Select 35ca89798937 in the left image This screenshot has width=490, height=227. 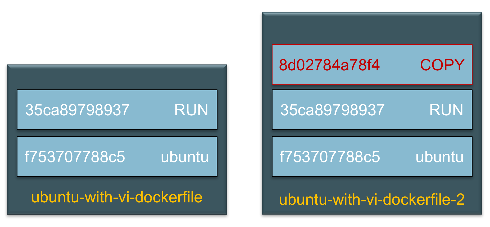tap(77, 110)
